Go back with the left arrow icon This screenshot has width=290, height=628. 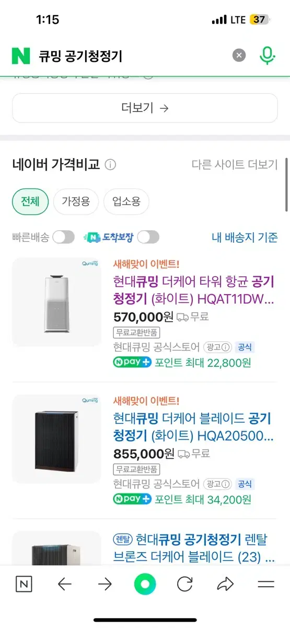pyautogui.click(x=64, y=584)
